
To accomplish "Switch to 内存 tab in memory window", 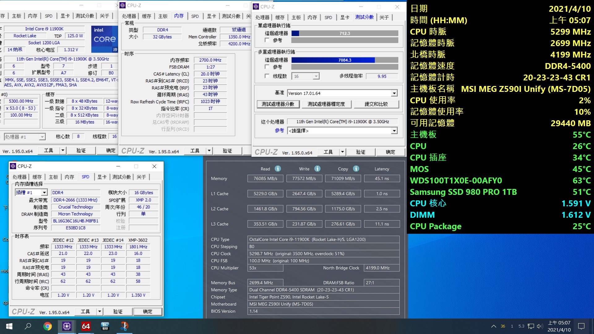I will point(179,16).
